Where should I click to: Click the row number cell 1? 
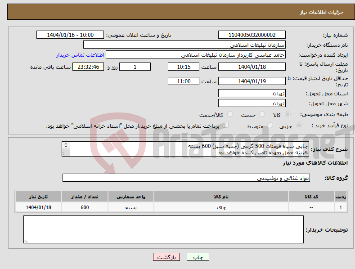coord(341,207)
